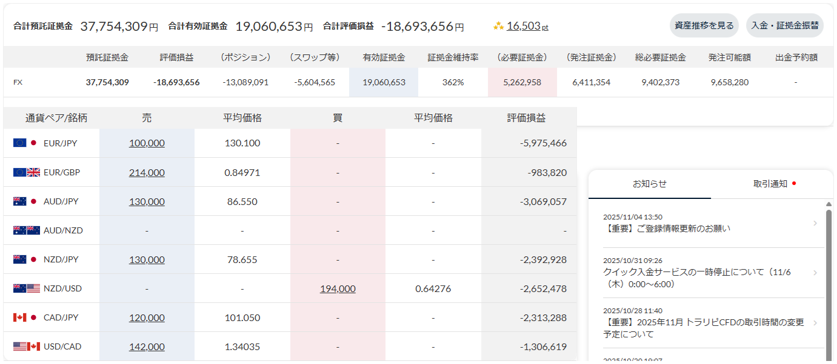Click USD/CAD valuation loss -1,306,619
Viewport: 837px width, 364px height.
[x=543, y=346]
